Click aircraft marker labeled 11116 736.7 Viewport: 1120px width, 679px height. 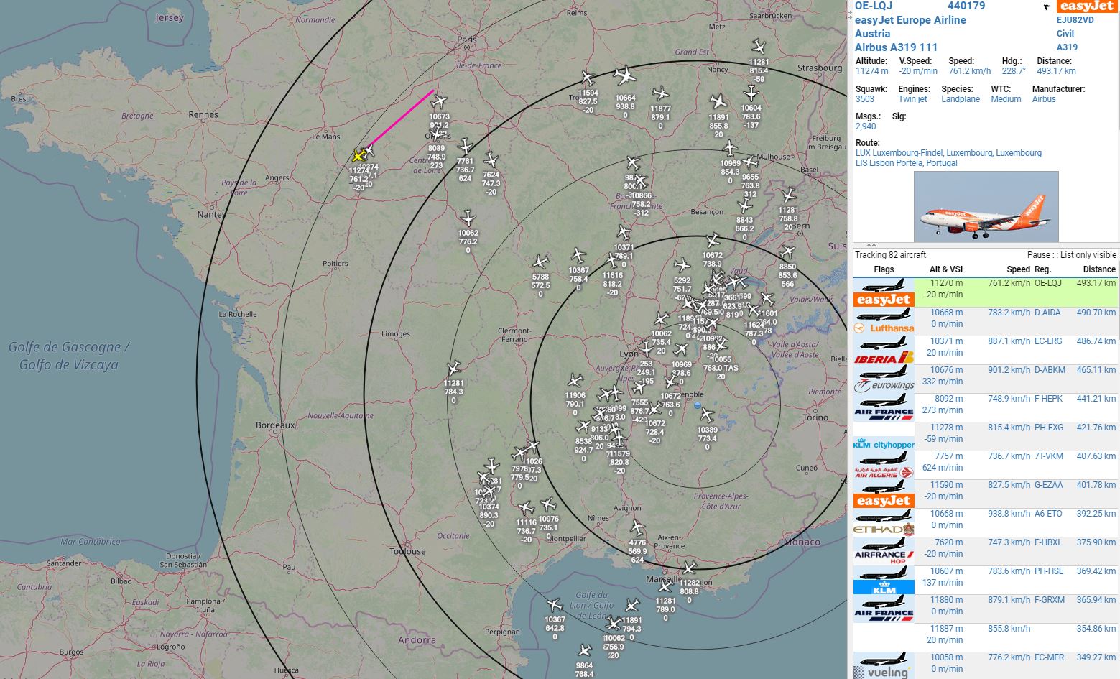(526, 508)
